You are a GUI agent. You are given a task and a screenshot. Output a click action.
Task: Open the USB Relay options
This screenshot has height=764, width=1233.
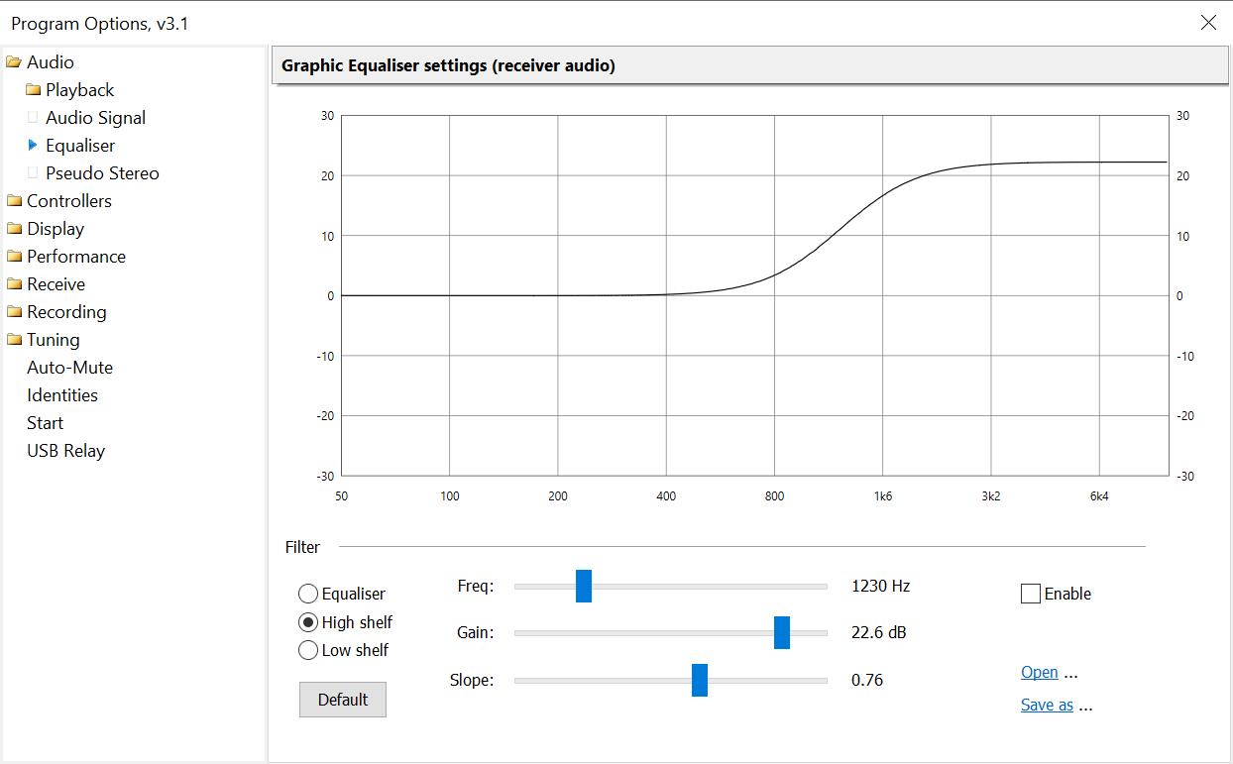pos(65,451)
